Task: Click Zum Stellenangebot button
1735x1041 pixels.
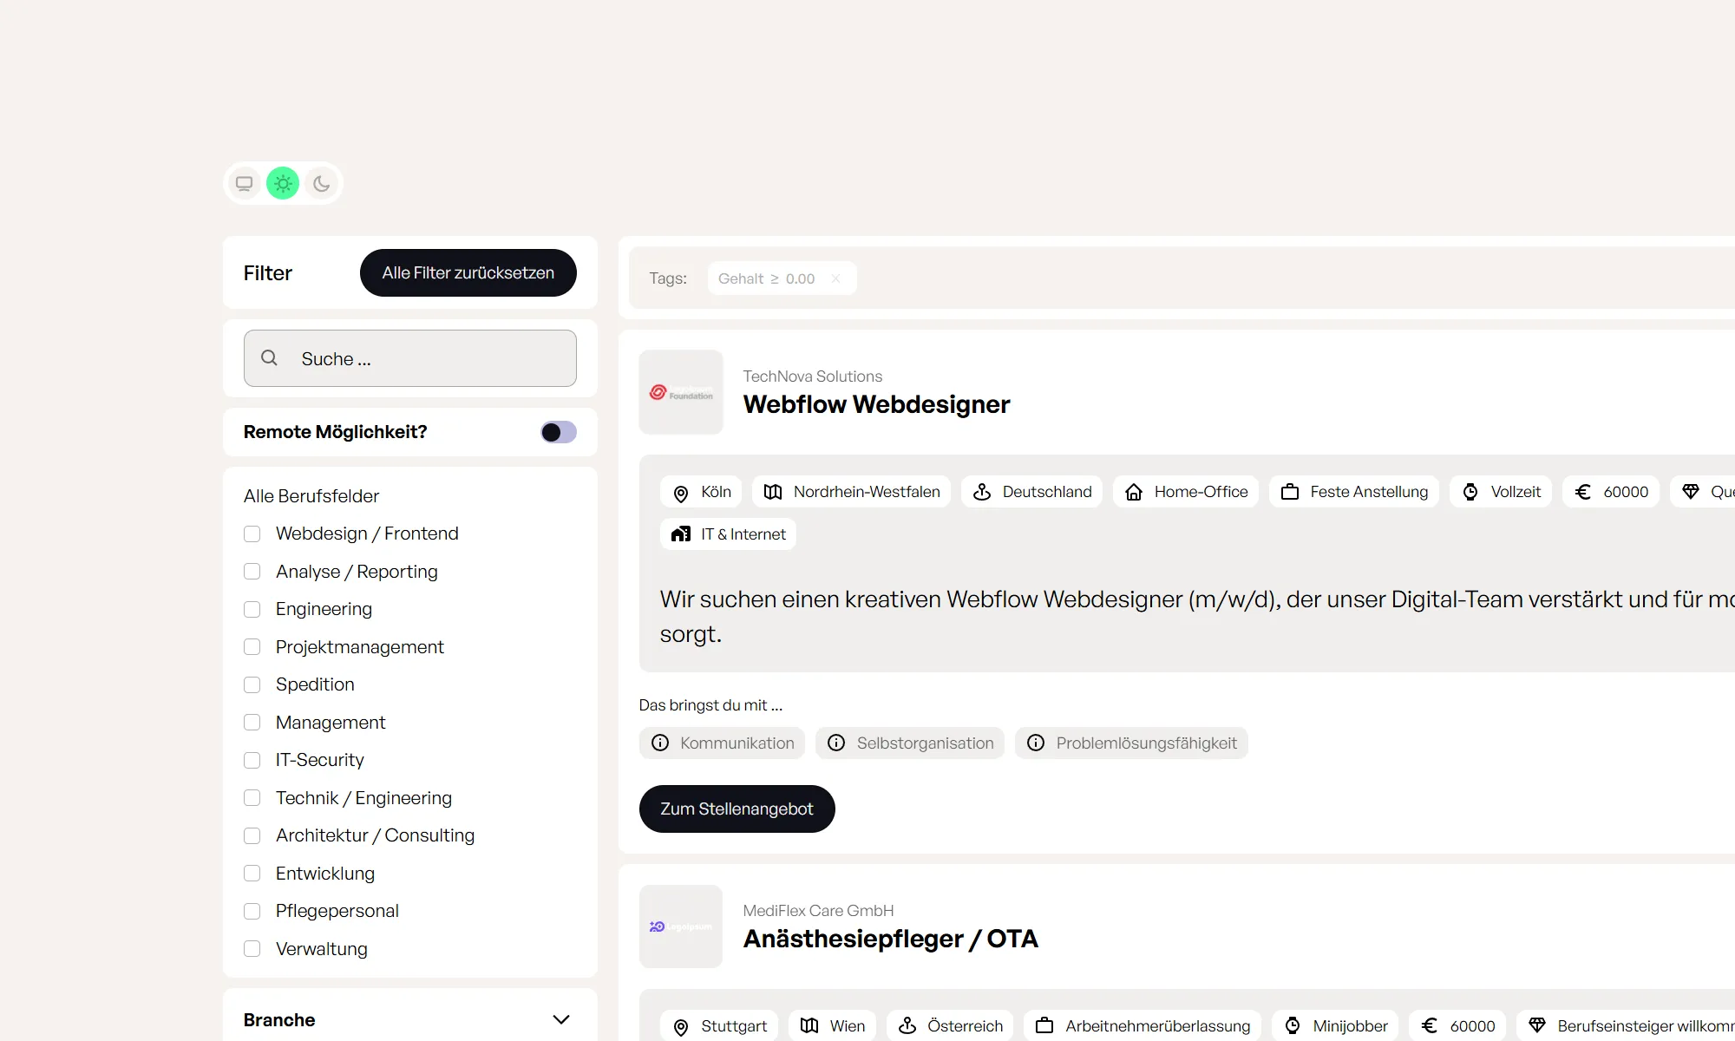Action: click(737, 809)
